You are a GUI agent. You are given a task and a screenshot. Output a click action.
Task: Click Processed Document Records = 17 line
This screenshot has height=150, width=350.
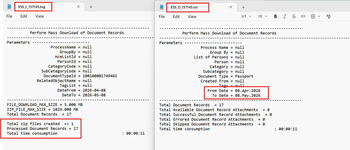click(x=43, y=129)
